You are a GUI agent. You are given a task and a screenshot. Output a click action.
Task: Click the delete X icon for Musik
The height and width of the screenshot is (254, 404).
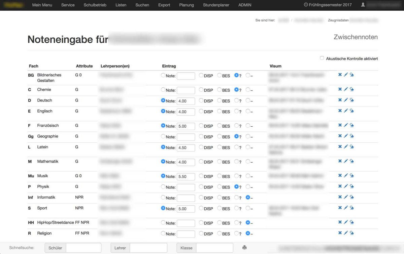pos(340,176)
